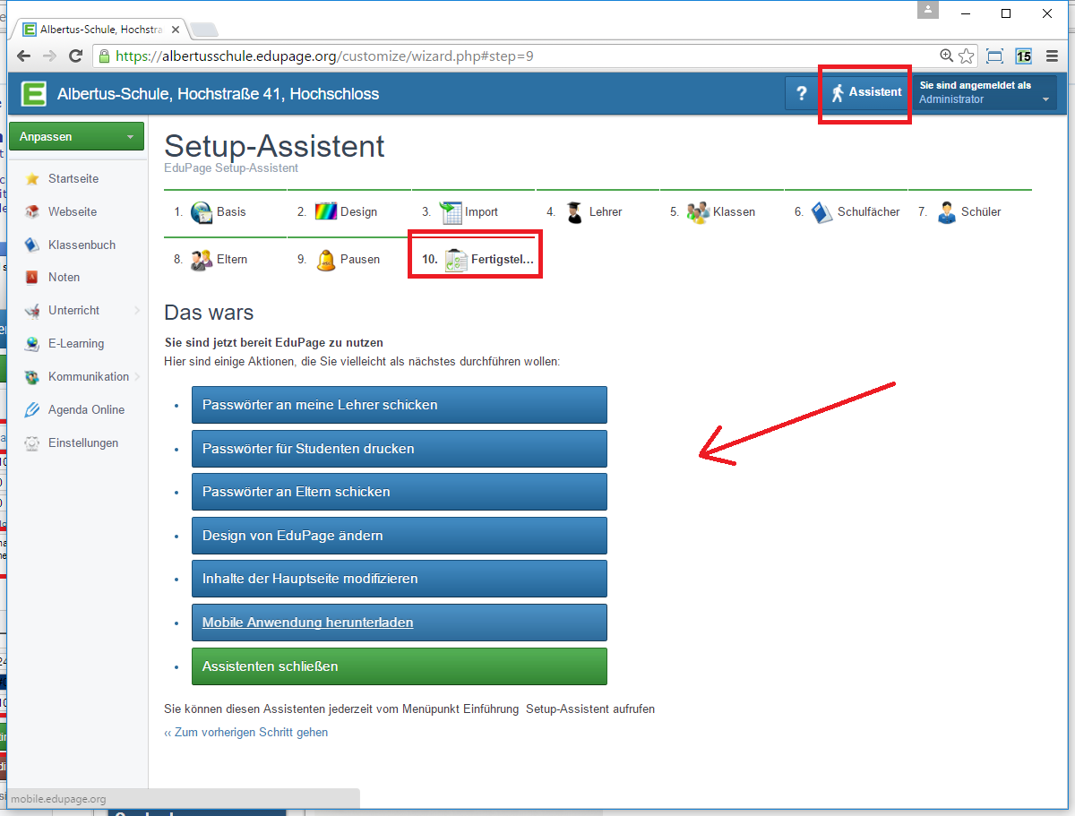This screenshot has height=816, width=1075.
Task: Click the browser forward arrow
Action: click(50, 56)
